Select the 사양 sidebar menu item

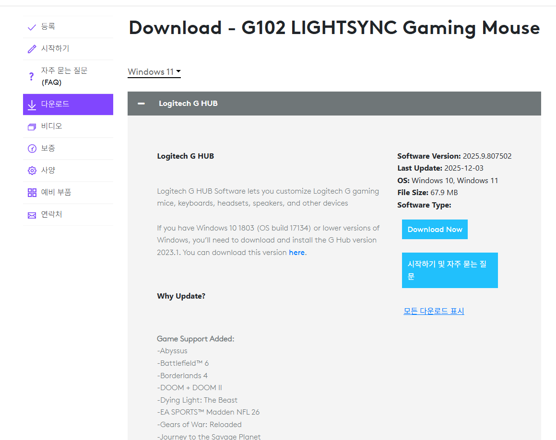click(x=48, y=170)
